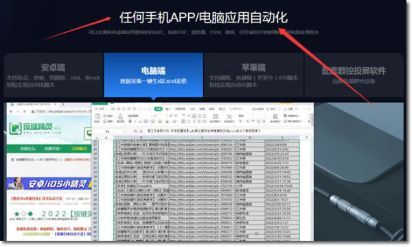Open the font name dropdown
Image resolution: width=412 pixels, height=247 pixels.
(x=142, y=116)
